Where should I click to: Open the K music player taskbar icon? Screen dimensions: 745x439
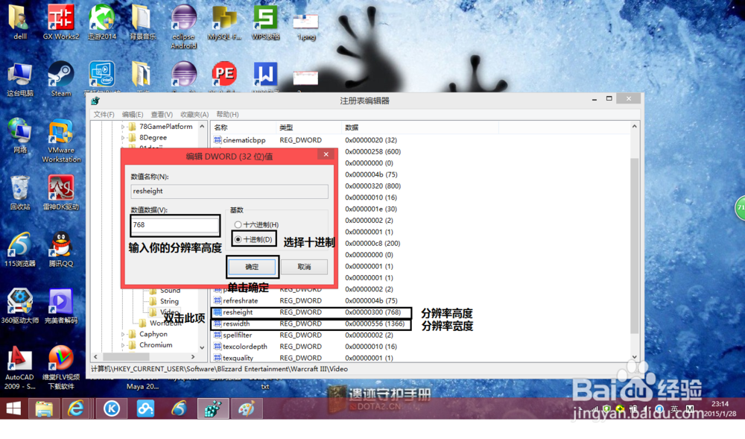coord(112,408)
